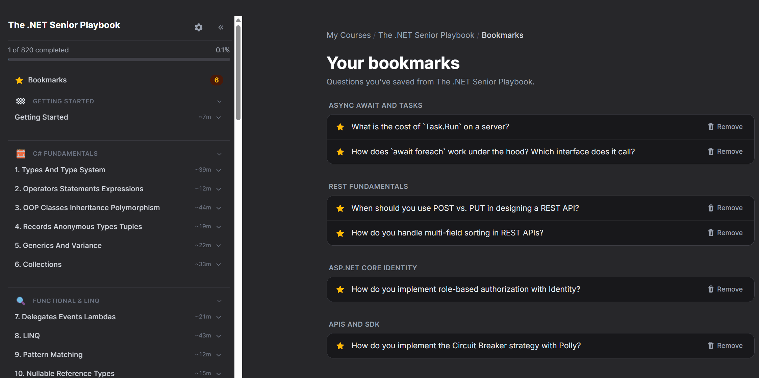759x378 pixels.
Task: Expand Generics And Variance chevron
Action: [219, 246]
